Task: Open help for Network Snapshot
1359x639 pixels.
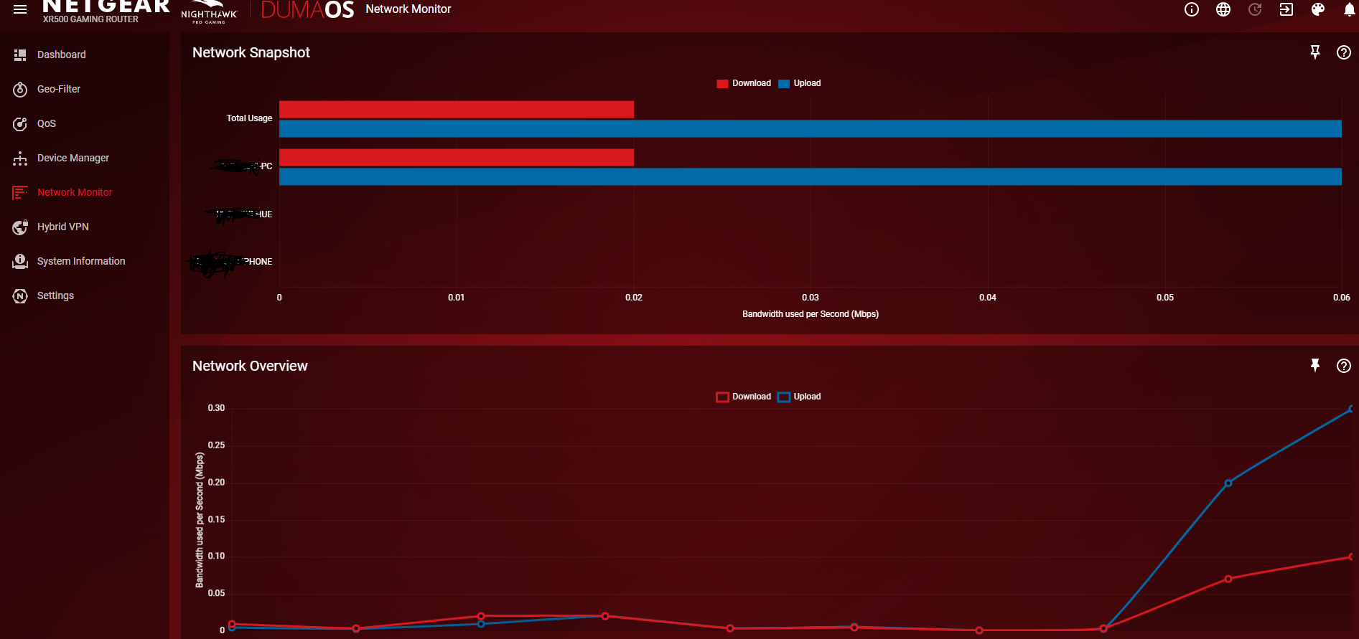Action: [x=1344, y=52]
